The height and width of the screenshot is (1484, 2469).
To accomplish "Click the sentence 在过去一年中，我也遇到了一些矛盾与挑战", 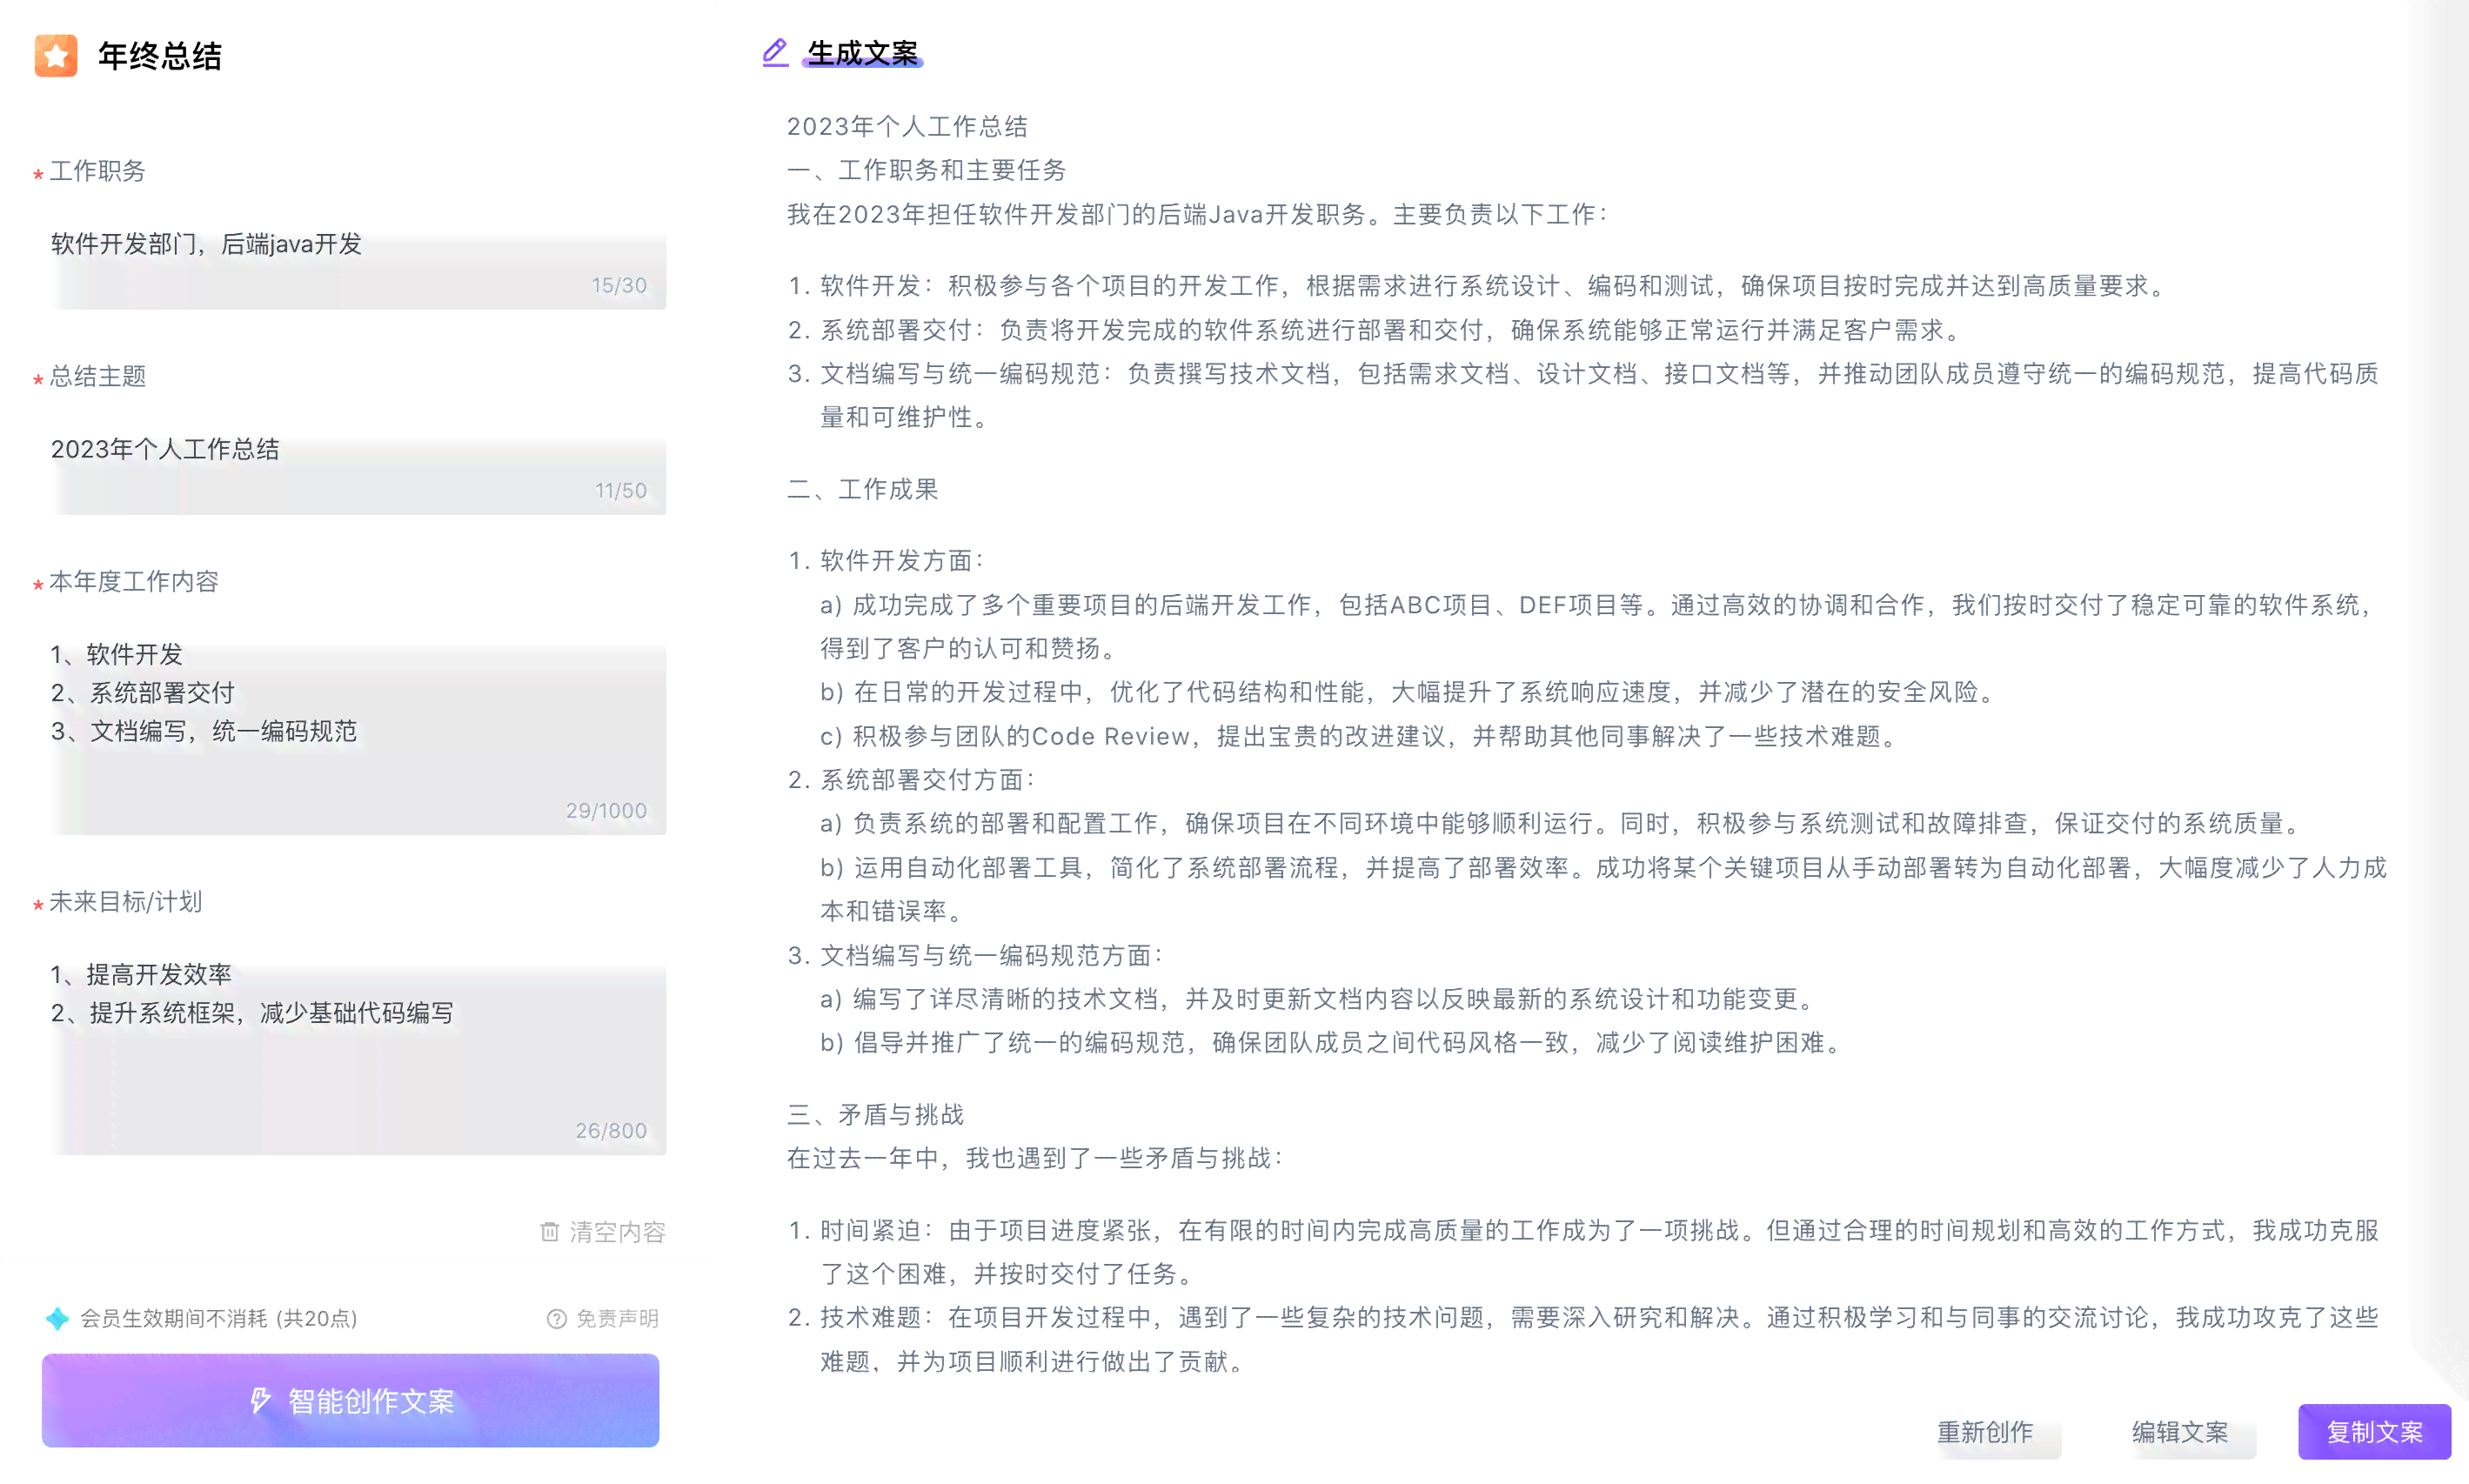I will click(x=1035, y=1158).
